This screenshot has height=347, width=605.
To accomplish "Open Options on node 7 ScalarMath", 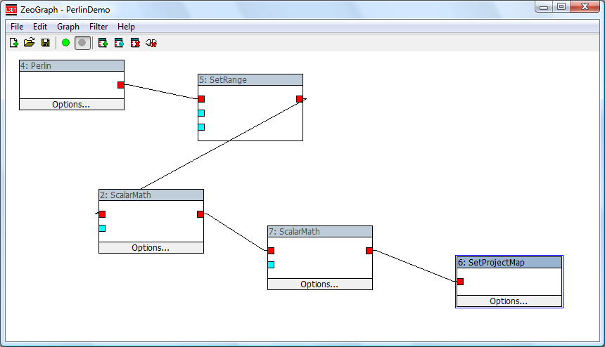I will [319, 284].
